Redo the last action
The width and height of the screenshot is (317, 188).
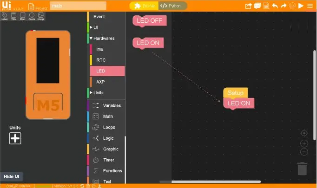(x=284, y=6)
